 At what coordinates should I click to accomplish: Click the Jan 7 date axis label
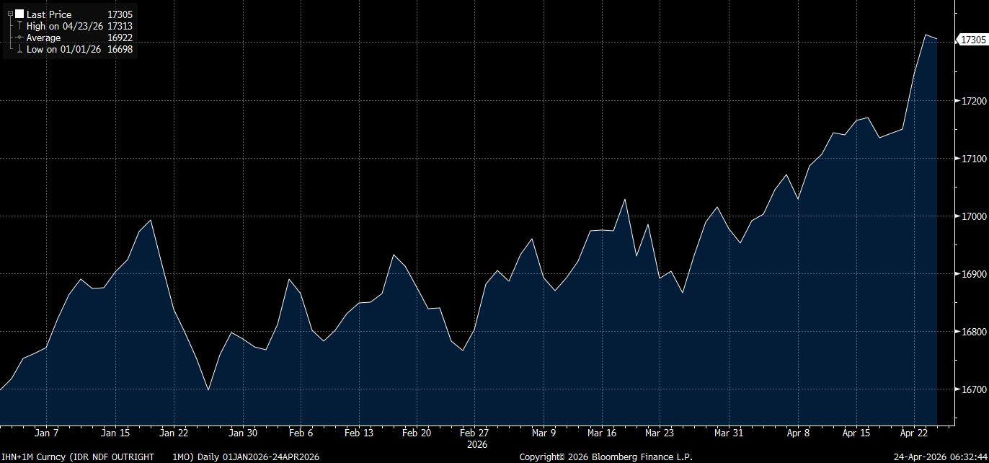click(x=46, y=433)
